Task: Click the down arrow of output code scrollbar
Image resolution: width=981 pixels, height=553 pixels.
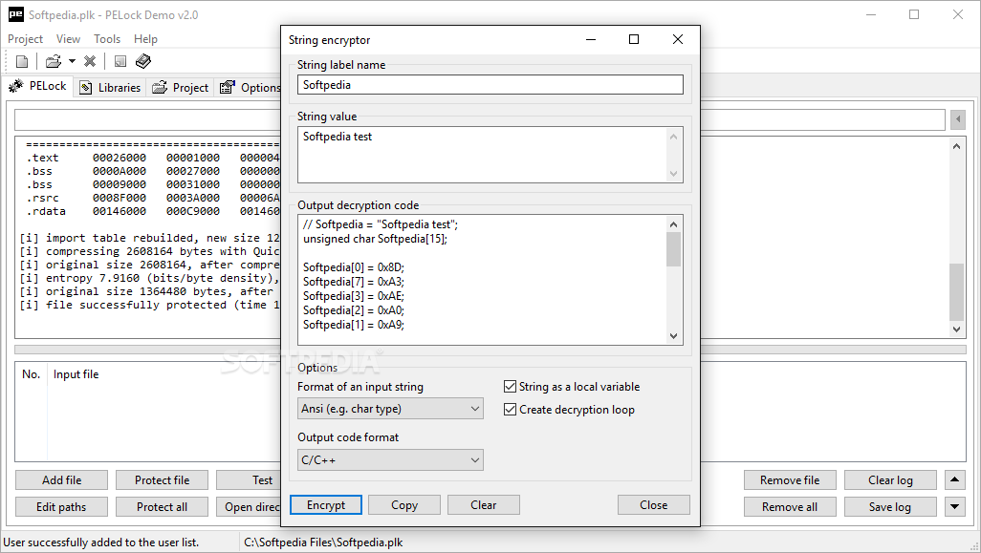Action: click(x=674, y=336)
